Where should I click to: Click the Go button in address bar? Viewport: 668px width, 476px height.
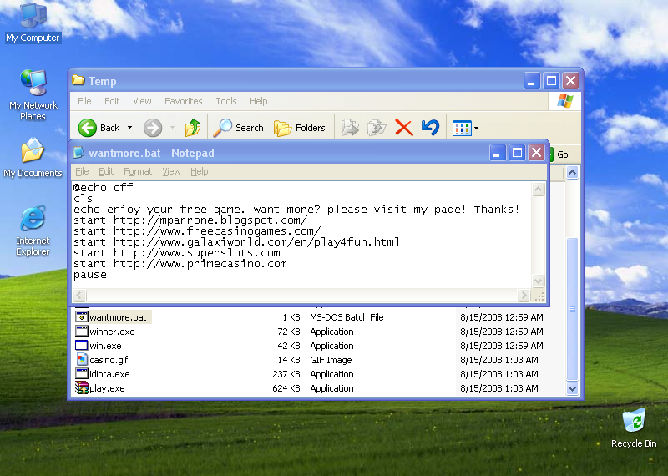coord(559,154)
